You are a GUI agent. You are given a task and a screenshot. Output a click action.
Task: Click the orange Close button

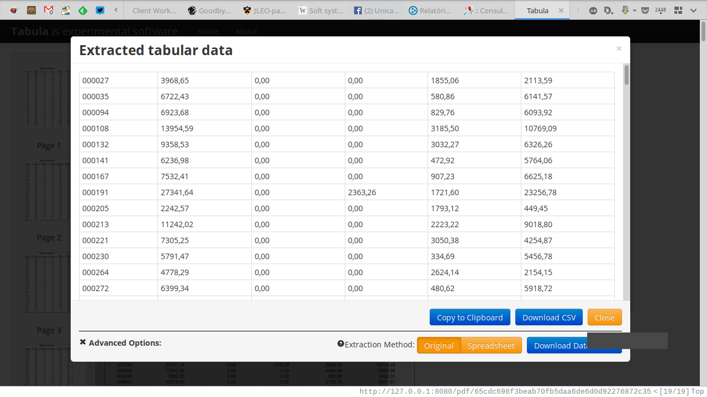[604, 318]
